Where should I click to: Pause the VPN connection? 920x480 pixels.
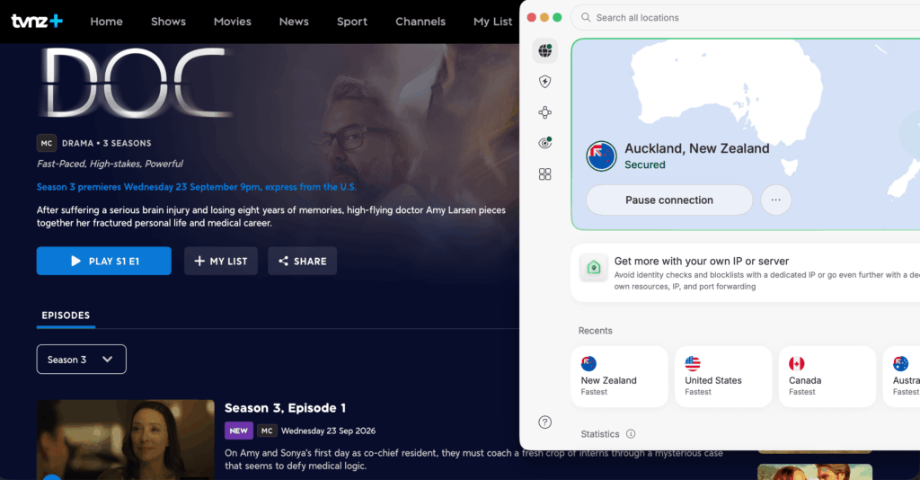pyautogui.click(x=669, y=200)
